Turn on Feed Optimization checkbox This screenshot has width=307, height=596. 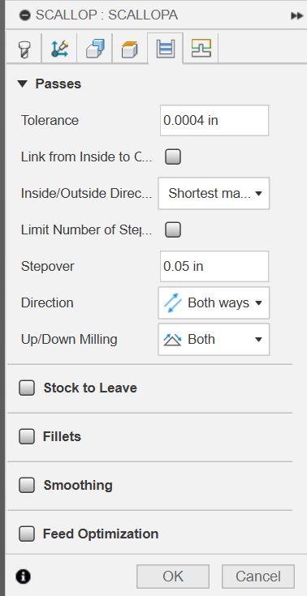[27, 534]
